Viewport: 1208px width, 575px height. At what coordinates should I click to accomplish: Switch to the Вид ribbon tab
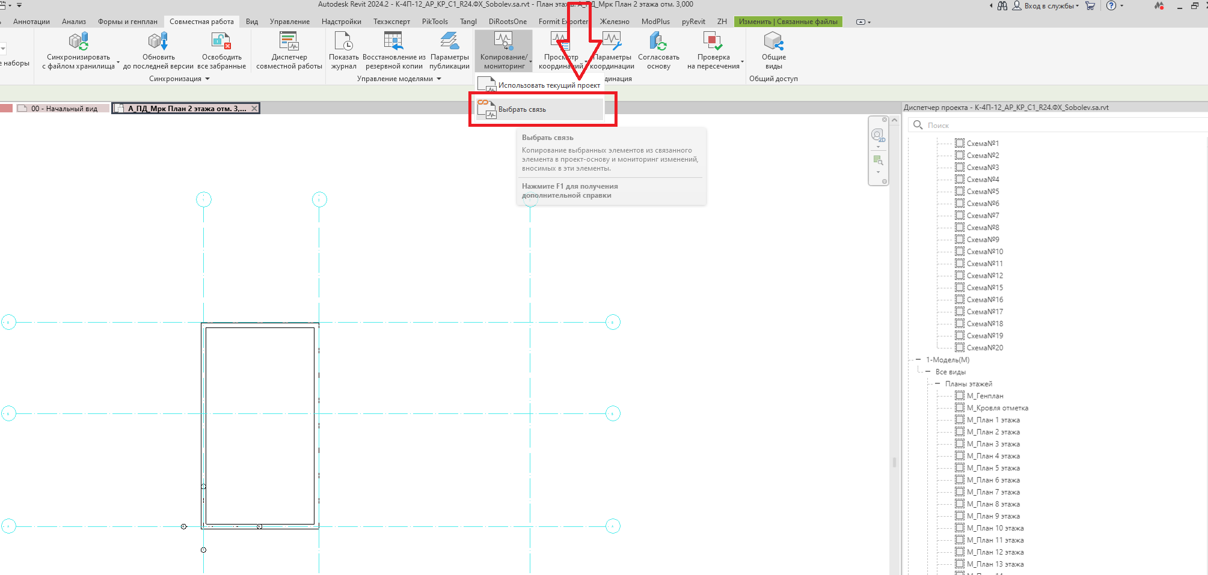(252, 22)
